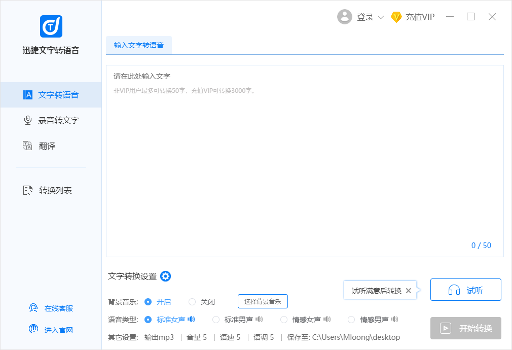Expand the 登录 dropdown arrow
This screenshot has height=350, width=512.
(381, 17)
